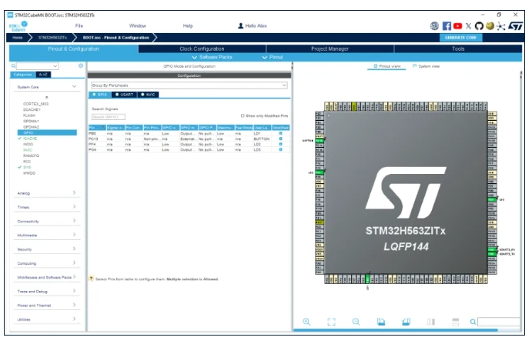Open the Software Packs dropdown

point(212,57)
